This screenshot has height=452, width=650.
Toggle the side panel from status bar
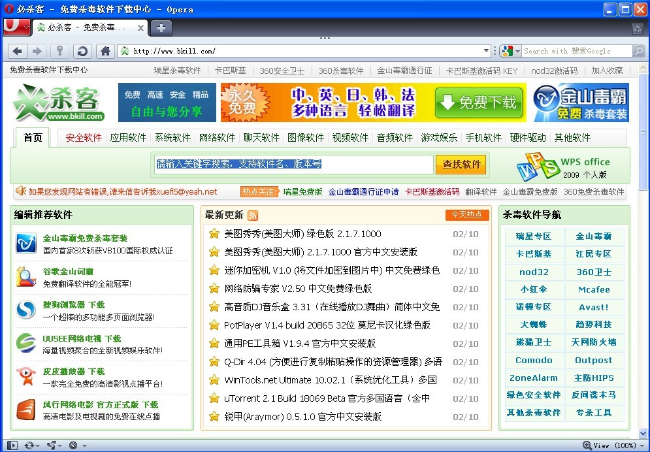tap(12, 445)
